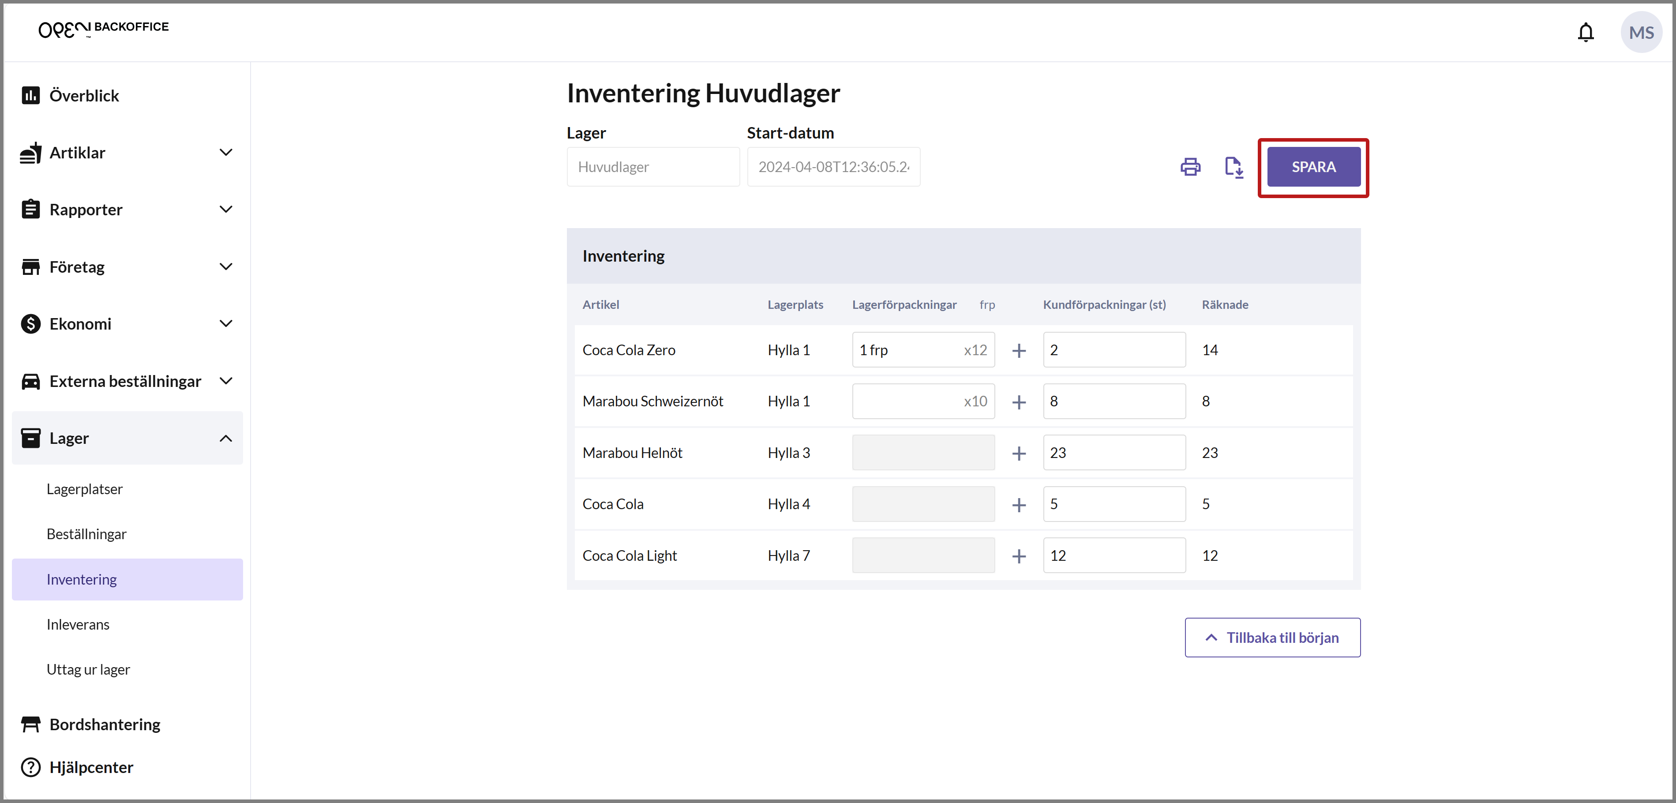
Task: Click the 'Coca Cola Light' article name
Action: pyautogui.click(x=630, y=556)
